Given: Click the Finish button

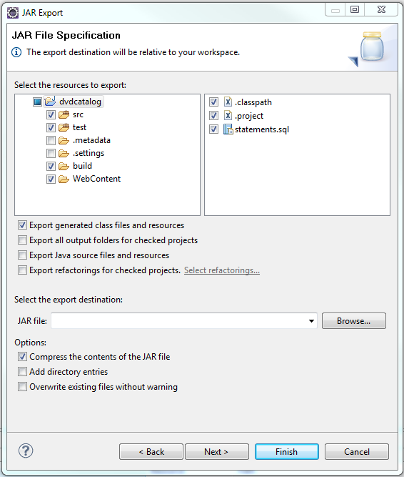Looking at the screenshot, I should [287, 452].
